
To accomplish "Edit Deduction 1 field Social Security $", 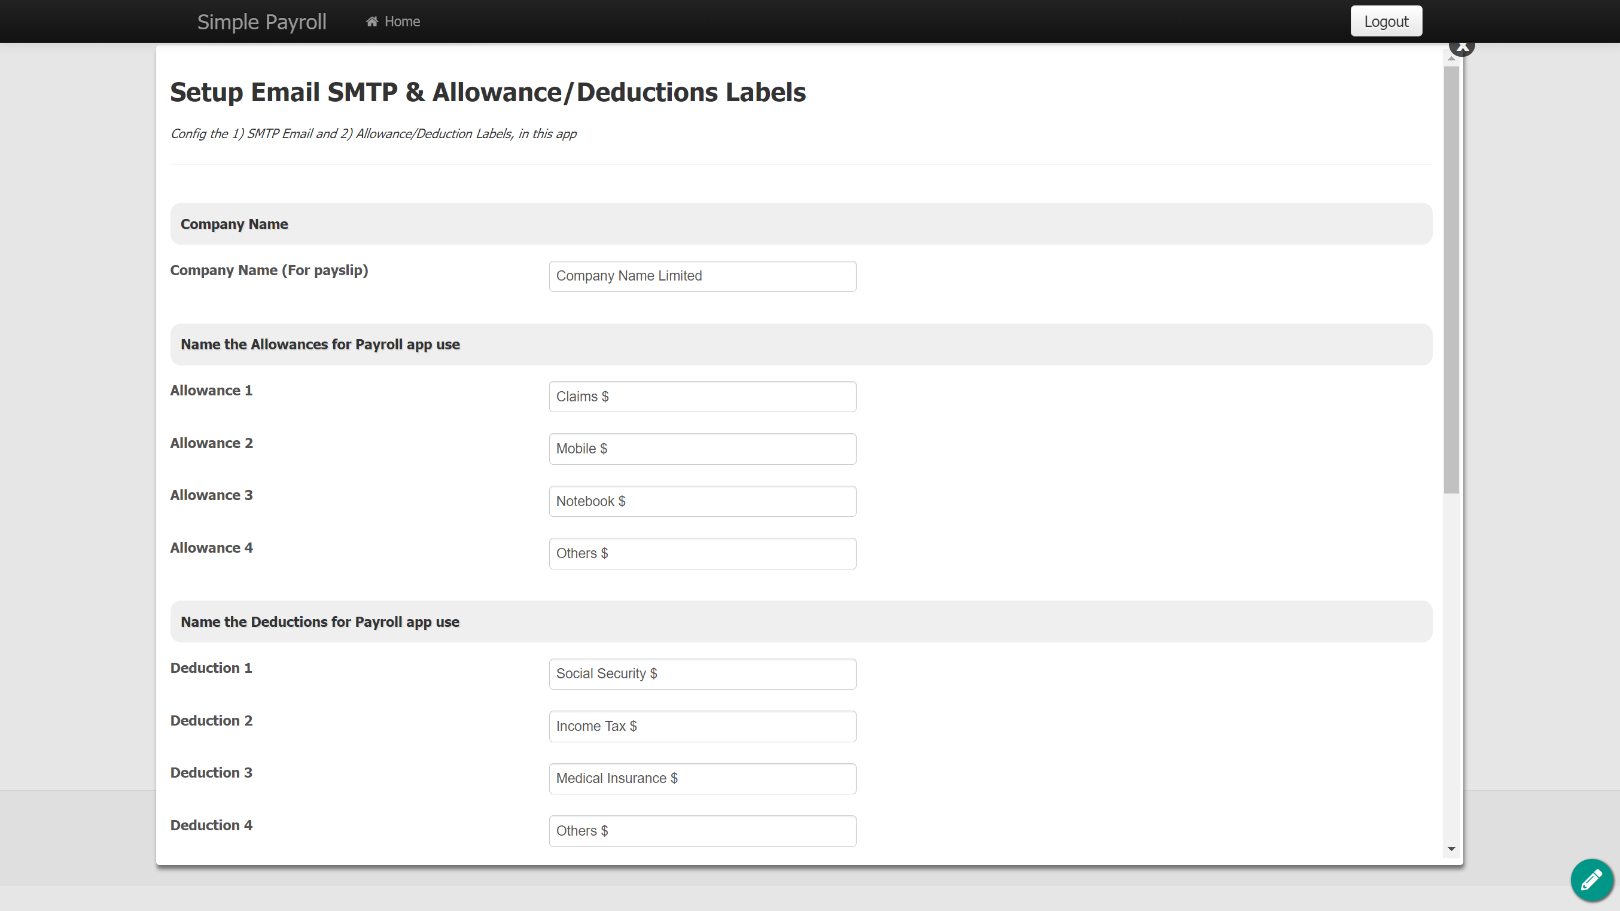I will pyautogui.click(x=702, y=674).
